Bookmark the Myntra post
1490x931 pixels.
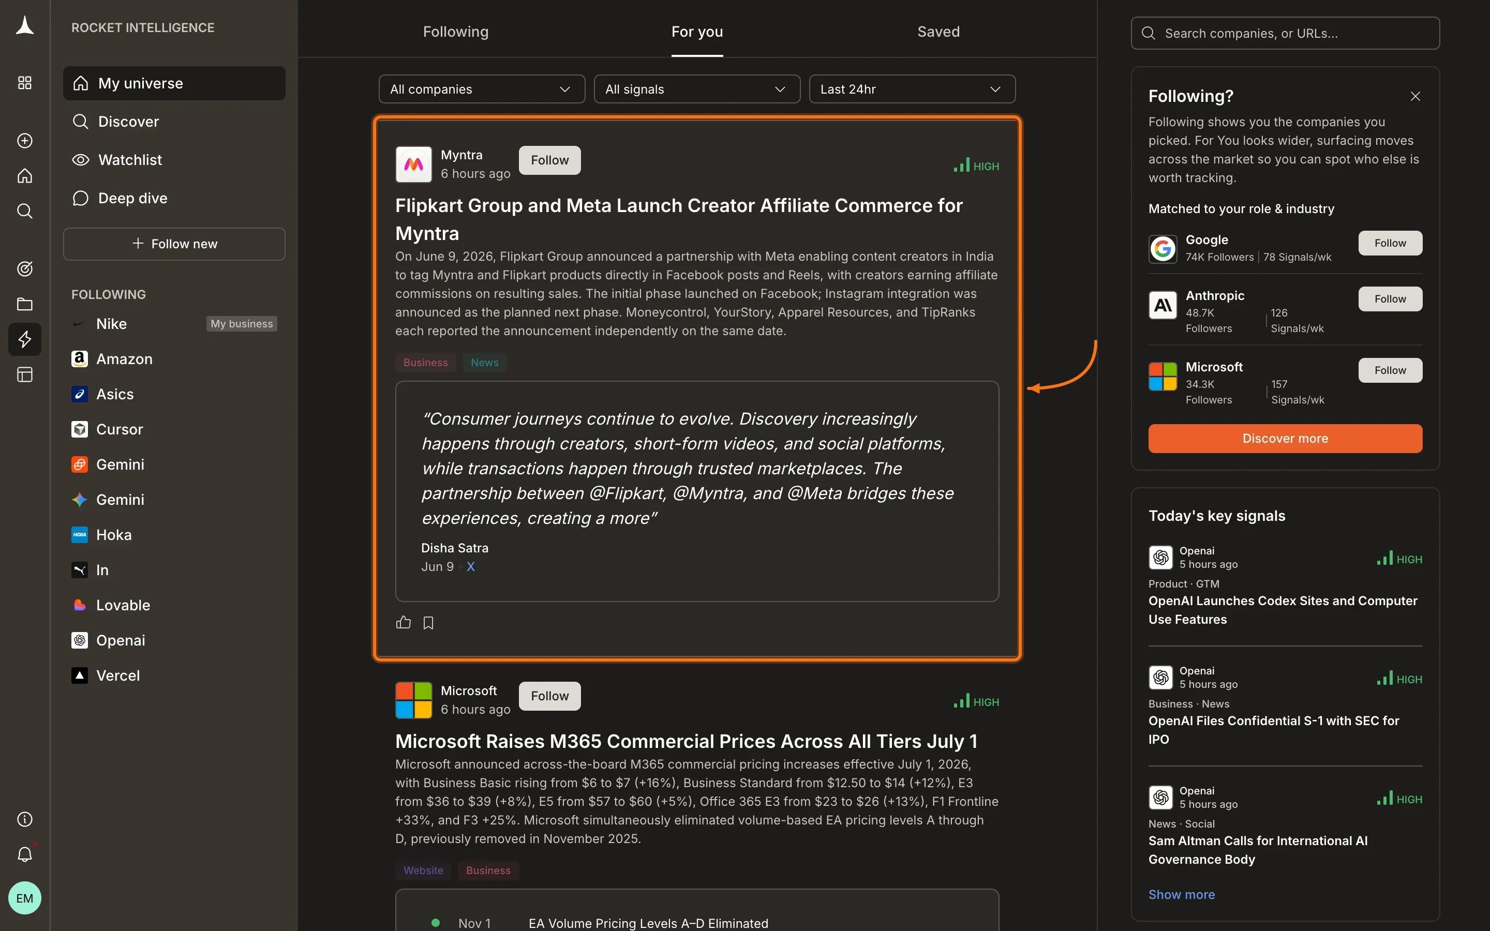[x=428, y=623]
